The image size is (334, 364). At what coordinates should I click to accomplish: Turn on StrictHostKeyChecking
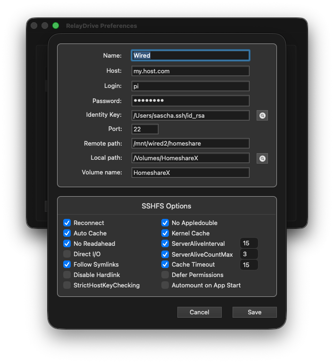pos(67,285)
